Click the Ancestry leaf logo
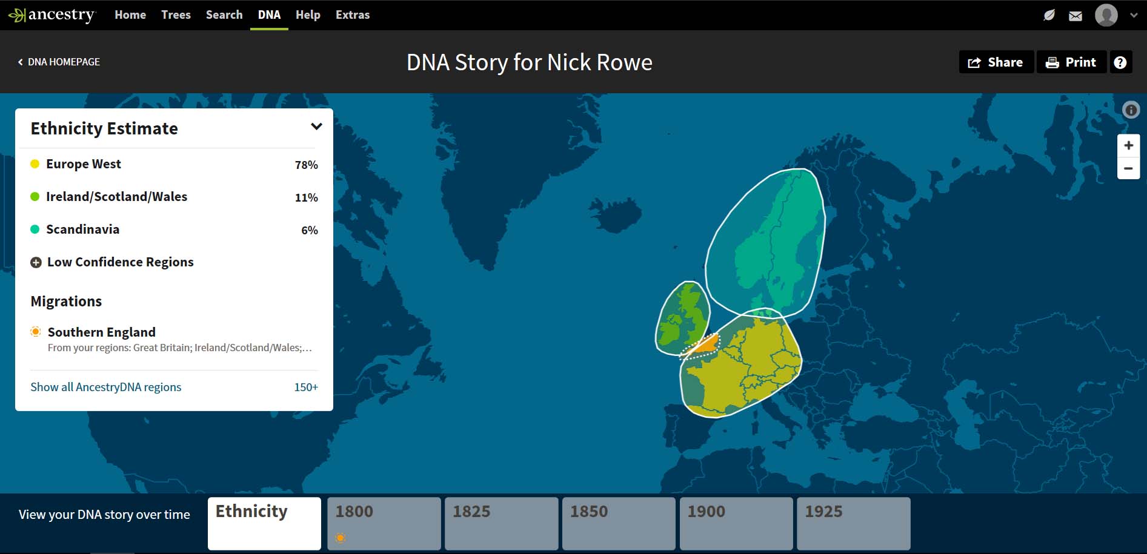This screenshot has height=554, width=1147. [17, 15]
